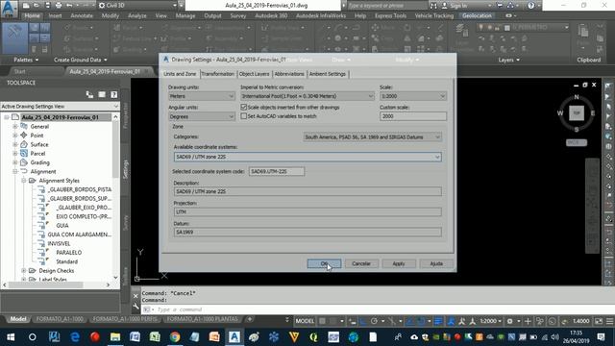
Task: Click the Cancelar button
Action: [x=361, y=263]
